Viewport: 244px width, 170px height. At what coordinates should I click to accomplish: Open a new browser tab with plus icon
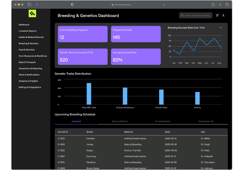(220, 5)
